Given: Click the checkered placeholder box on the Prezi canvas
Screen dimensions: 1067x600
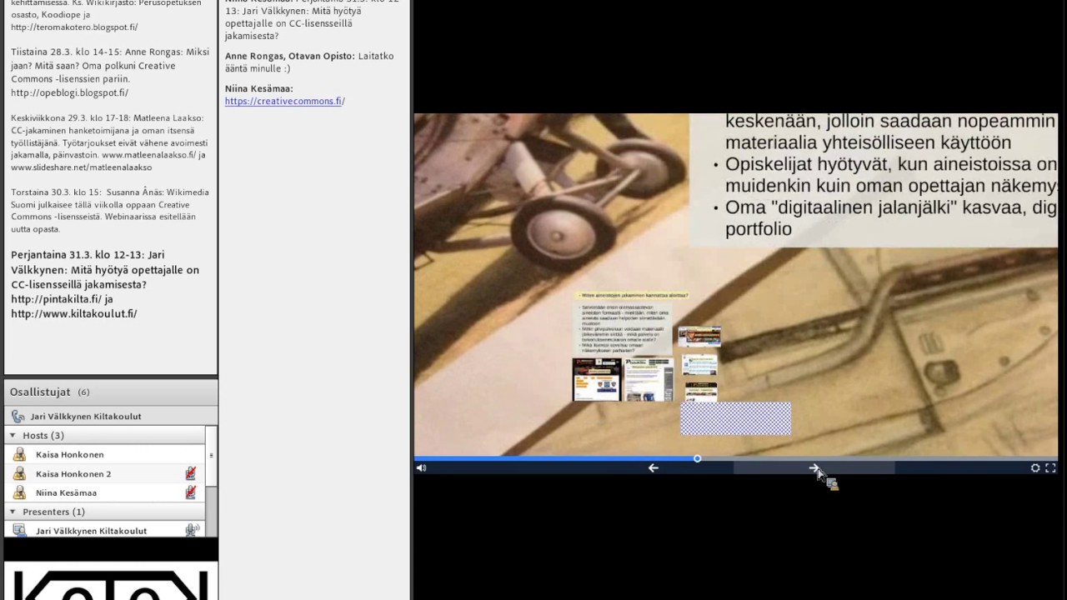Looking at the screenshot, I should pyautogui.click(x=735, y=418).
